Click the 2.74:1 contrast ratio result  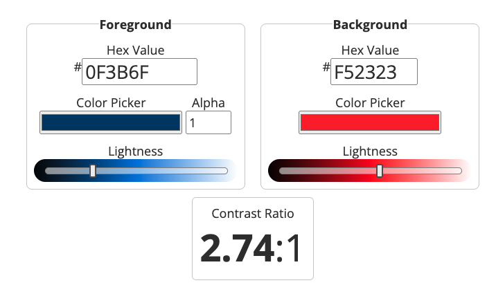coord(252,248)
